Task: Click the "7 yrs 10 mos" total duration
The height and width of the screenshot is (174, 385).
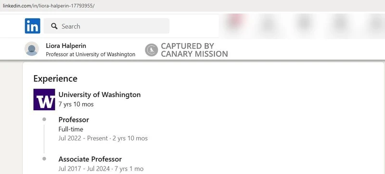Action: click(x=76, y=104)
